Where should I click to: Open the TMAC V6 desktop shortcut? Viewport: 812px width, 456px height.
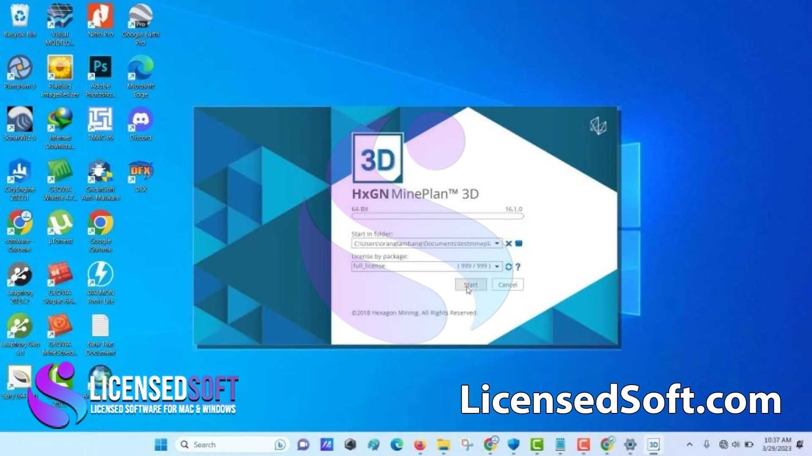pos(100,124)
